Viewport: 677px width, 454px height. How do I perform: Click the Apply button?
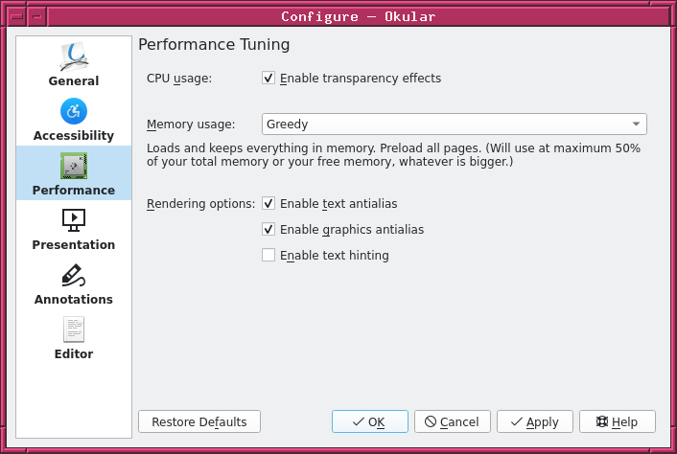point(534,421)
